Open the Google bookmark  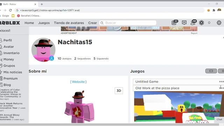tap(5, 16)
